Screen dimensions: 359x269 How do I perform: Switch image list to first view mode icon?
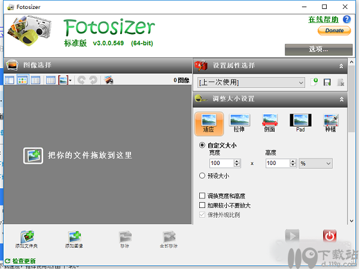click(x=10, y=80)
